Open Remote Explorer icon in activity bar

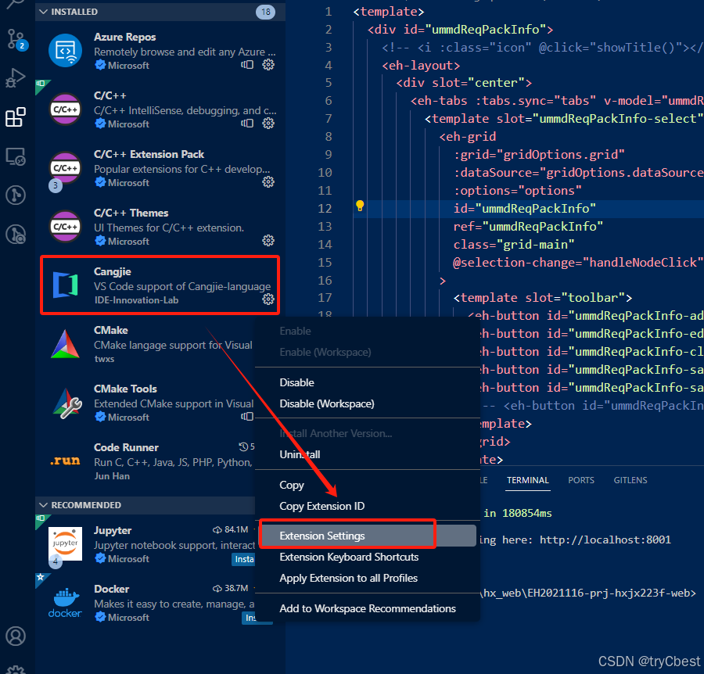click(x=16, y=156)
